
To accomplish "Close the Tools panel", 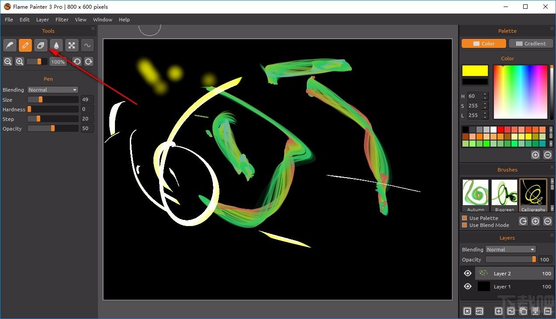I will (x=93, y=29).
